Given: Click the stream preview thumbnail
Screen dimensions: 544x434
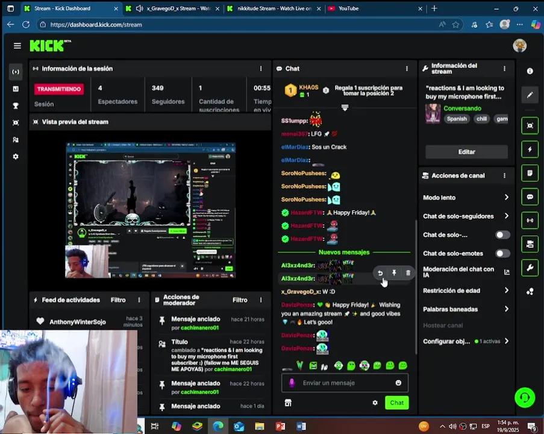Looking at the screenshot, I should click(151, 210).
